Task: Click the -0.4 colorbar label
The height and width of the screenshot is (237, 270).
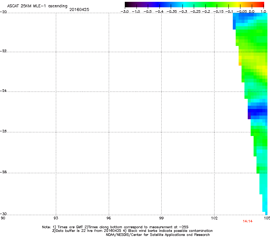Action: click(159, 12)
